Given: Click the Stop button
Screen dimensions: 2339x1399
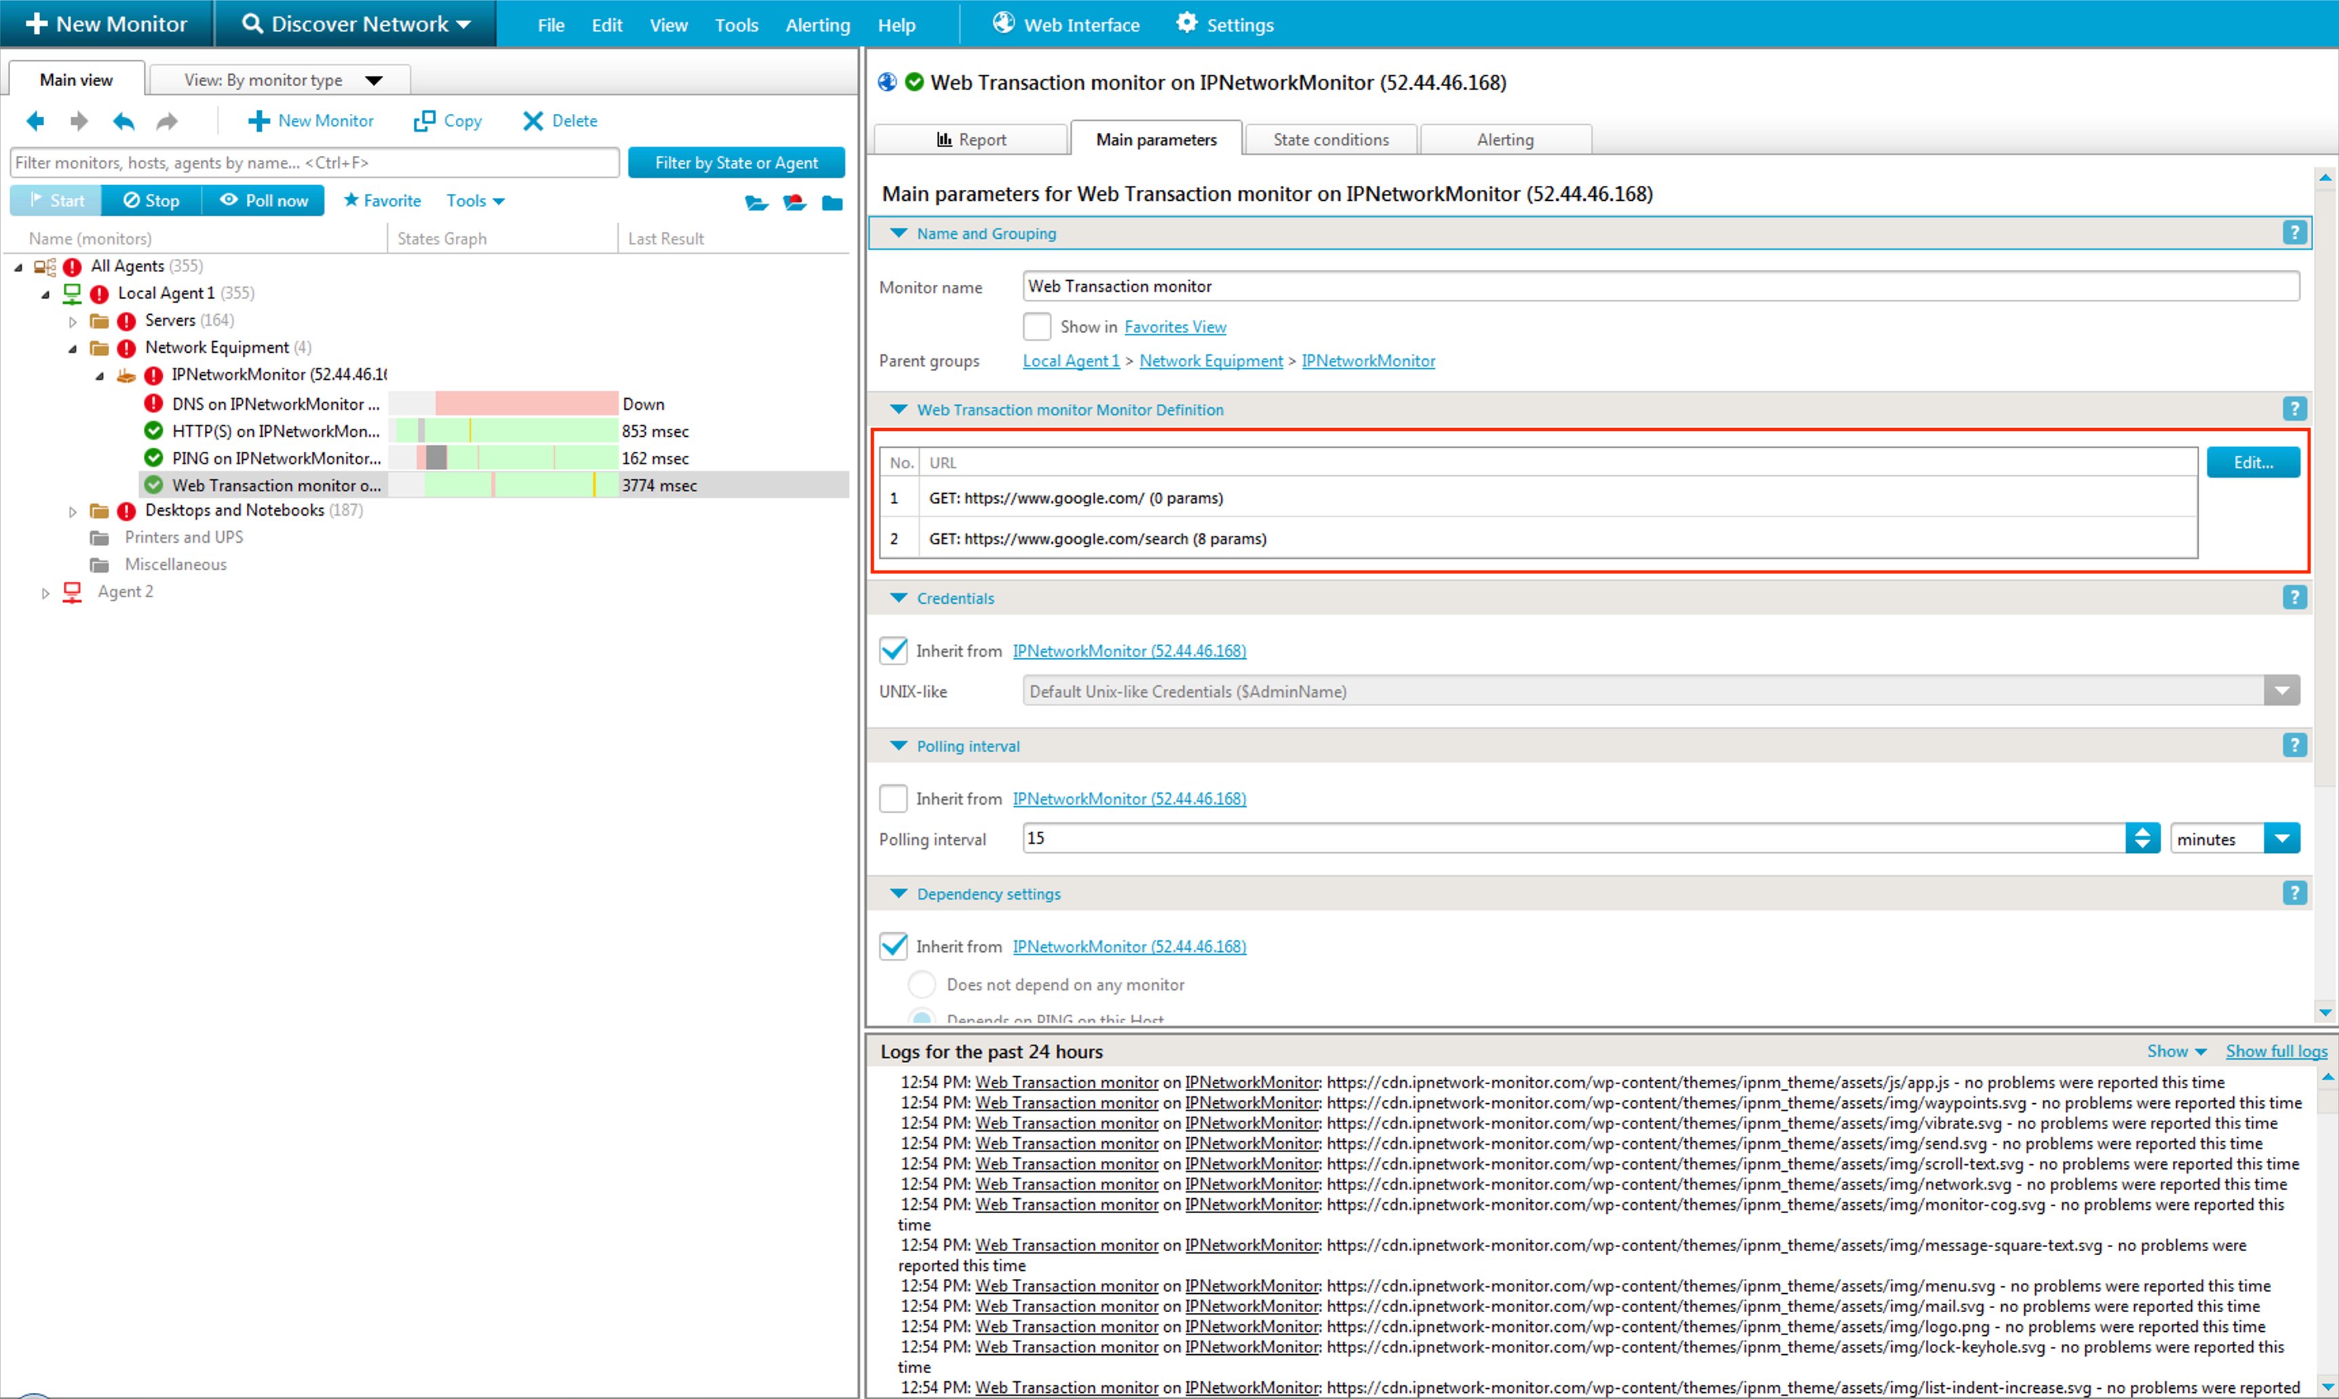Looking at the screenshot, I should 152,200.
